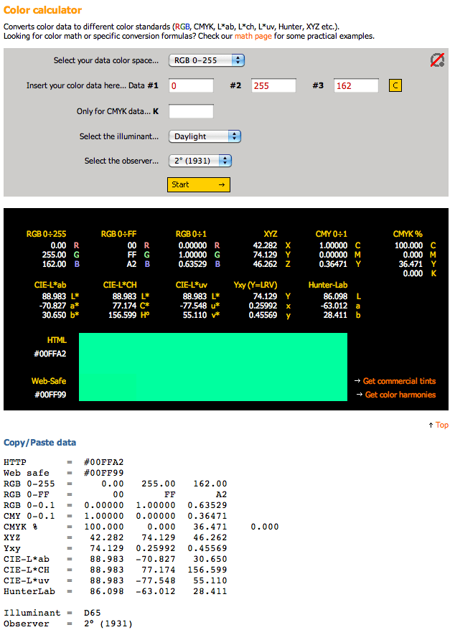This screenshot has height=635, width=455.
Task: Click the Data #1 input field
Action: tap(191, 85)
